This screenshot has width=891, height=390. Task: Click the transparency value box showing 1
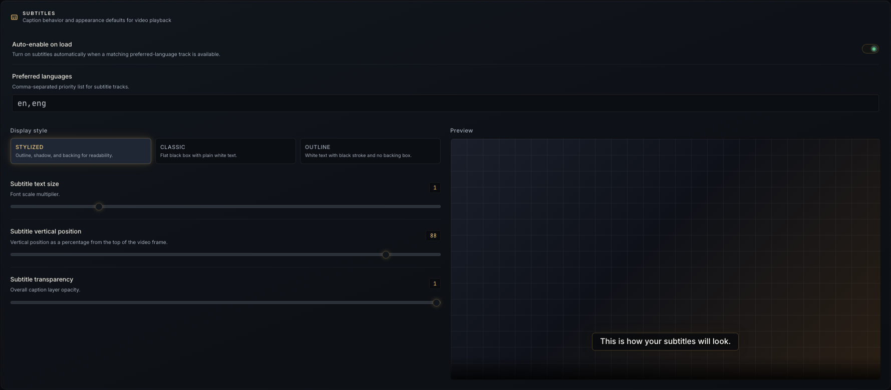435,283
